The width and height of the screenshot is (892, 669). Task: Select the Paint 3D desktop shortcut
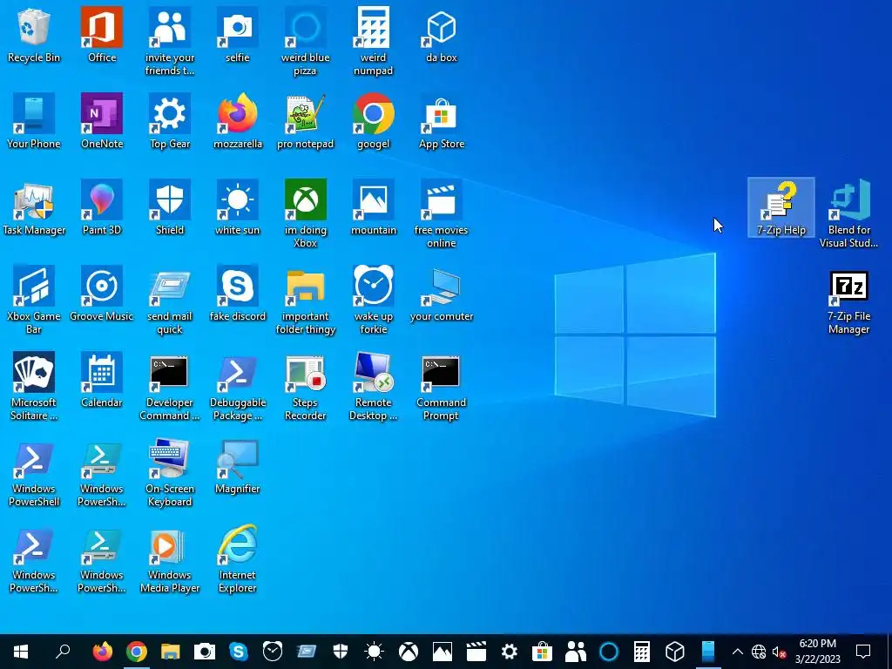[x=102, y=208]
